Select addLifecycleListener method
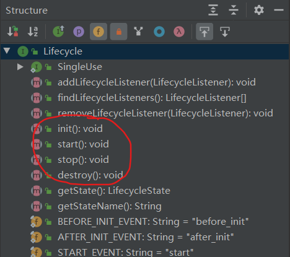 click(157, 82)
